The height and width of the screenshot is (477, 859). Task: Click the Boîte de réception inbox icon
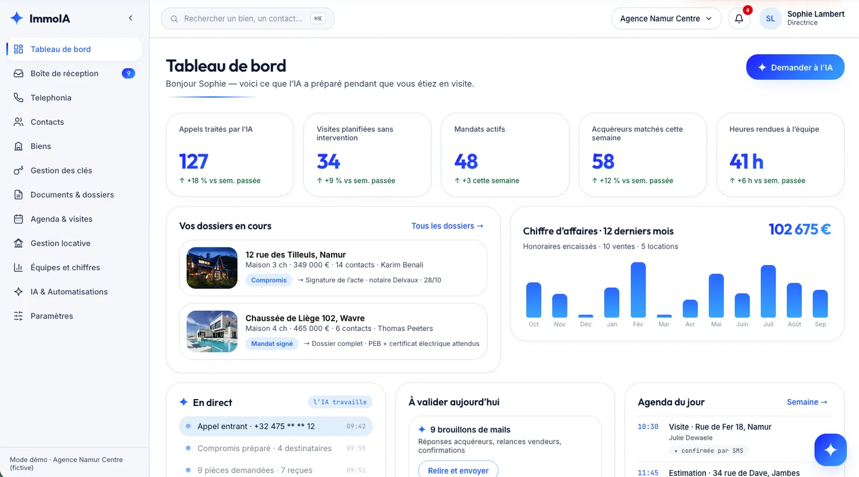[x=18, y=73]
